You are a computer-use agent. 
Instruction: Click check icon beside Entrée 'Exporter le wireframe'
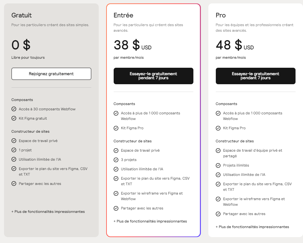tap(116, 193)
